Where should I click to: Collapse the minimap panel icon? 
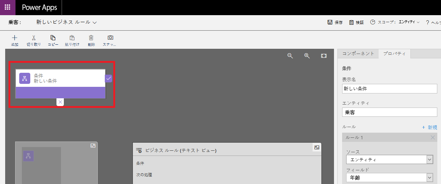pyautogui.click(x=93, y=146)
